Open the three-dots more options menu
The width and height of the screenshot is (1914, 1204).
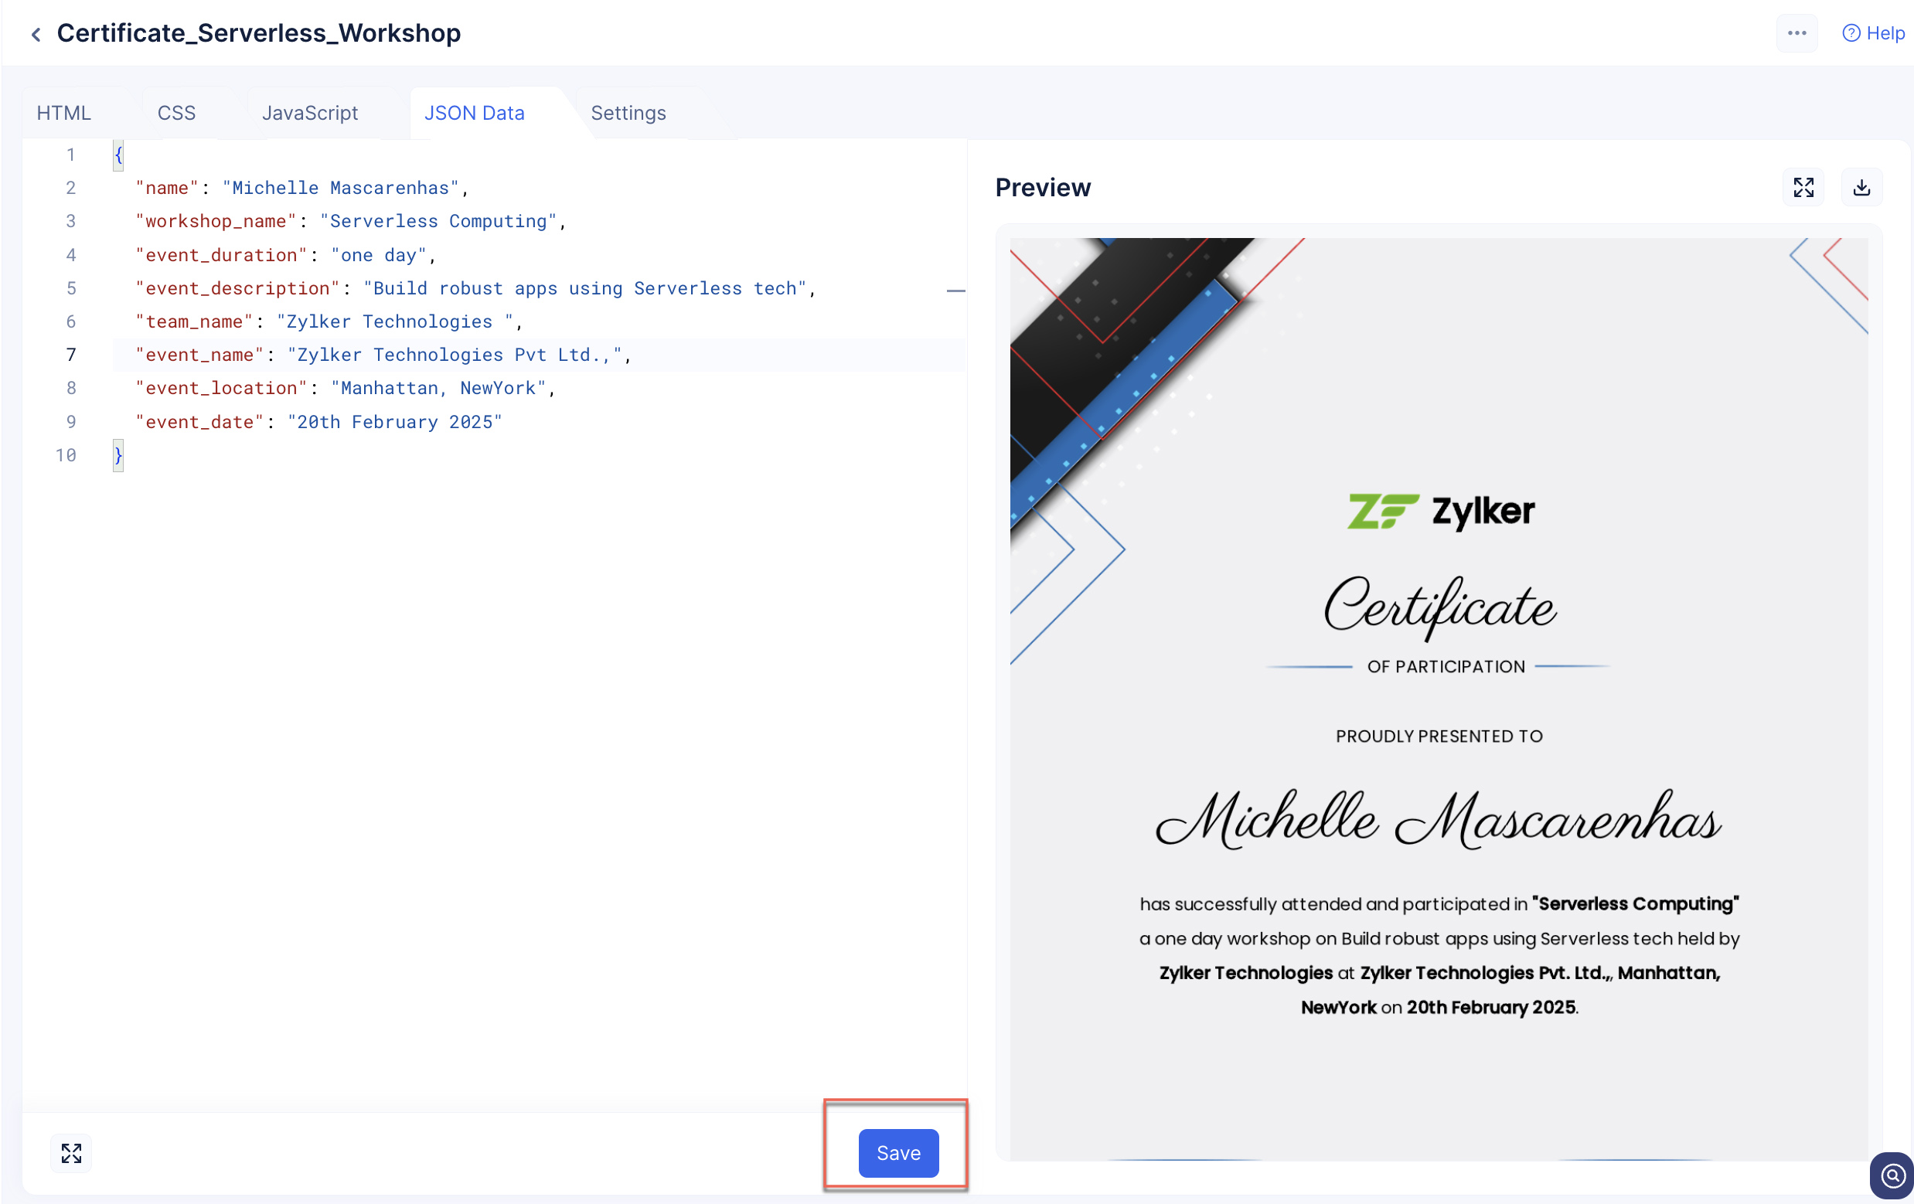[1797, 33]
